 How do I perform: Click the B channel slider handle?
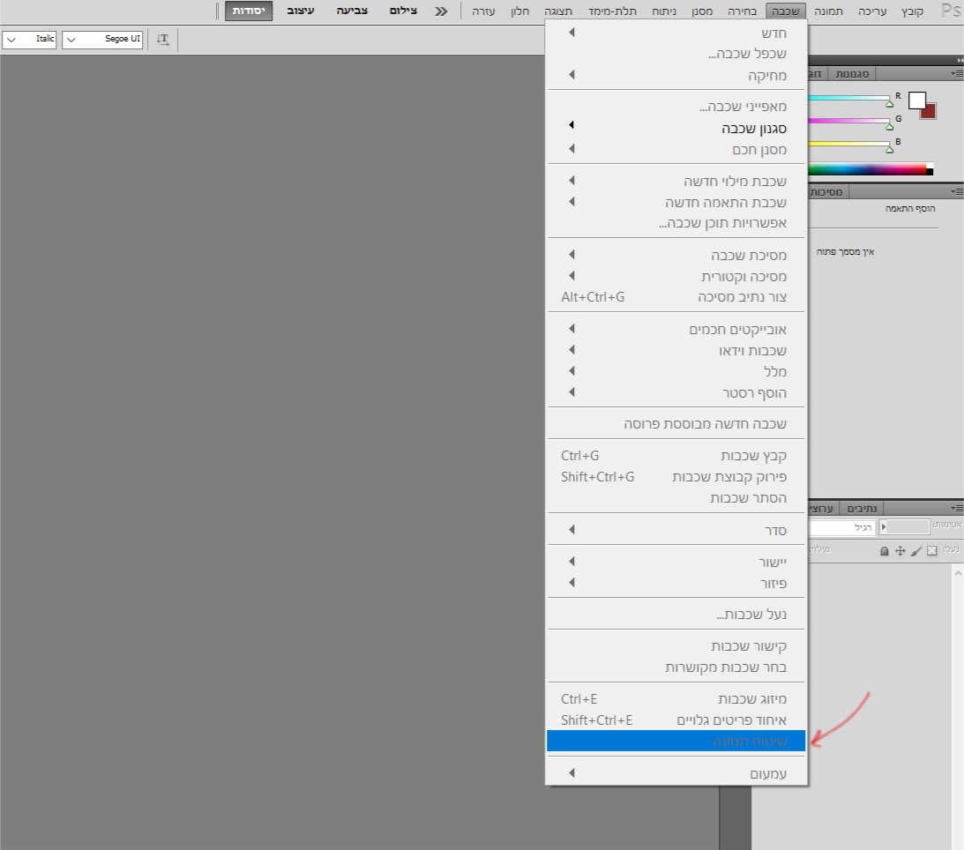click(x=889, y=149)
